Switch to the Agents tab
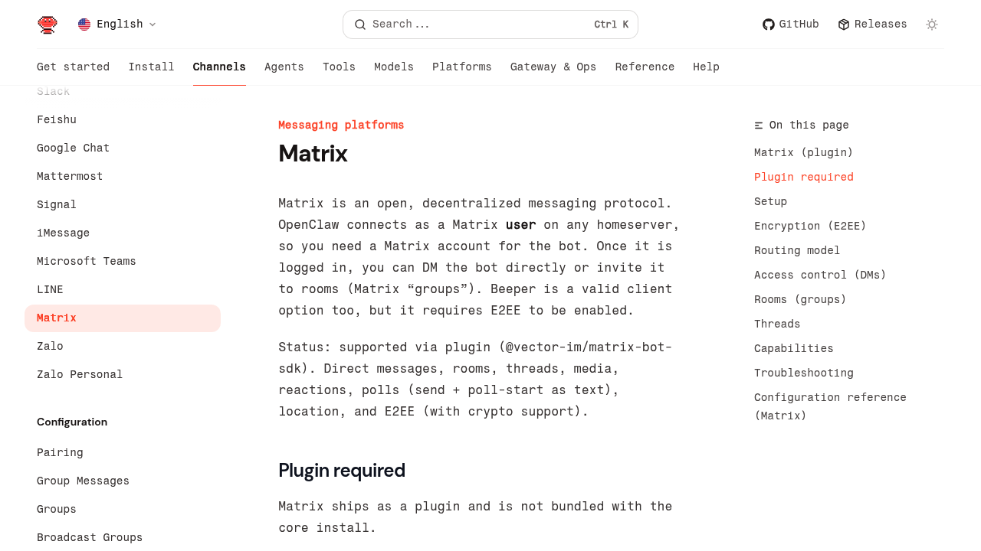The width and height of the screenshot is (981, 551). 284,67
